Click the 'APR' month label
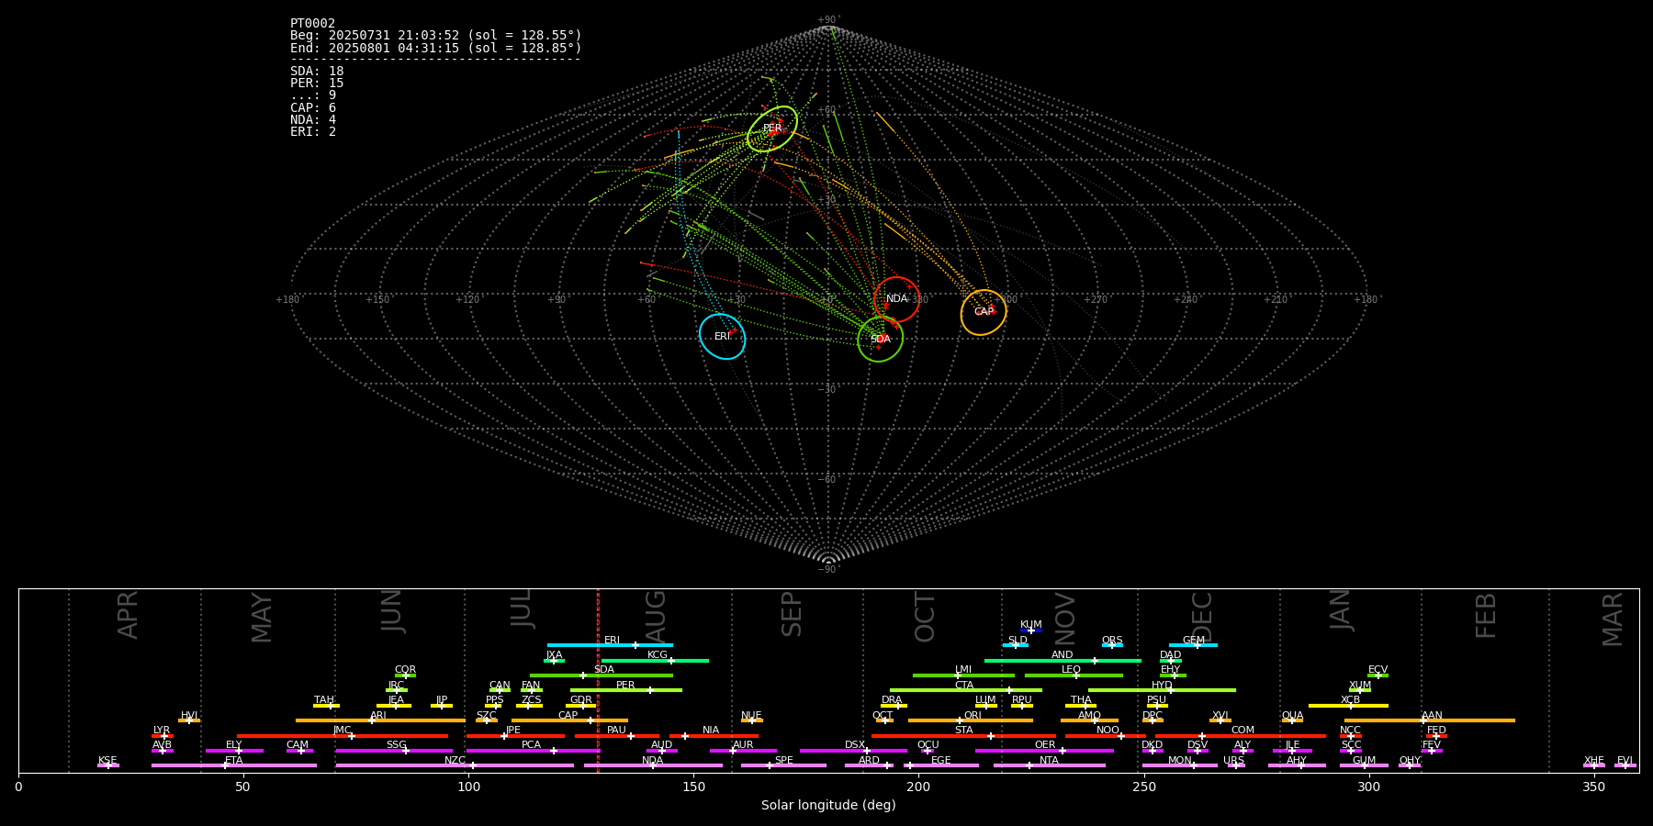This screenshot has width=1653, height=826. [x=129, y=615]
